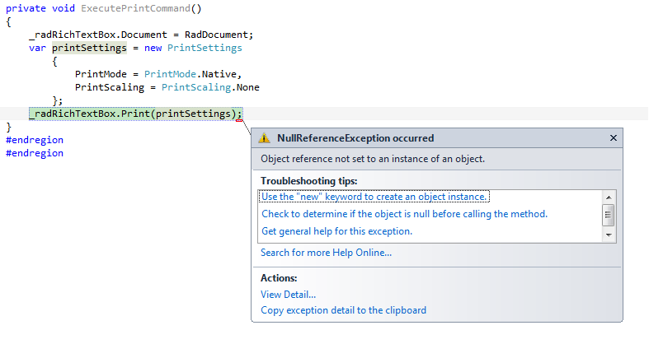This screenshot has height=344, width=649.
Task: Open 'Check to determine if the object is null' tip
Action: [x=404, y=214]
